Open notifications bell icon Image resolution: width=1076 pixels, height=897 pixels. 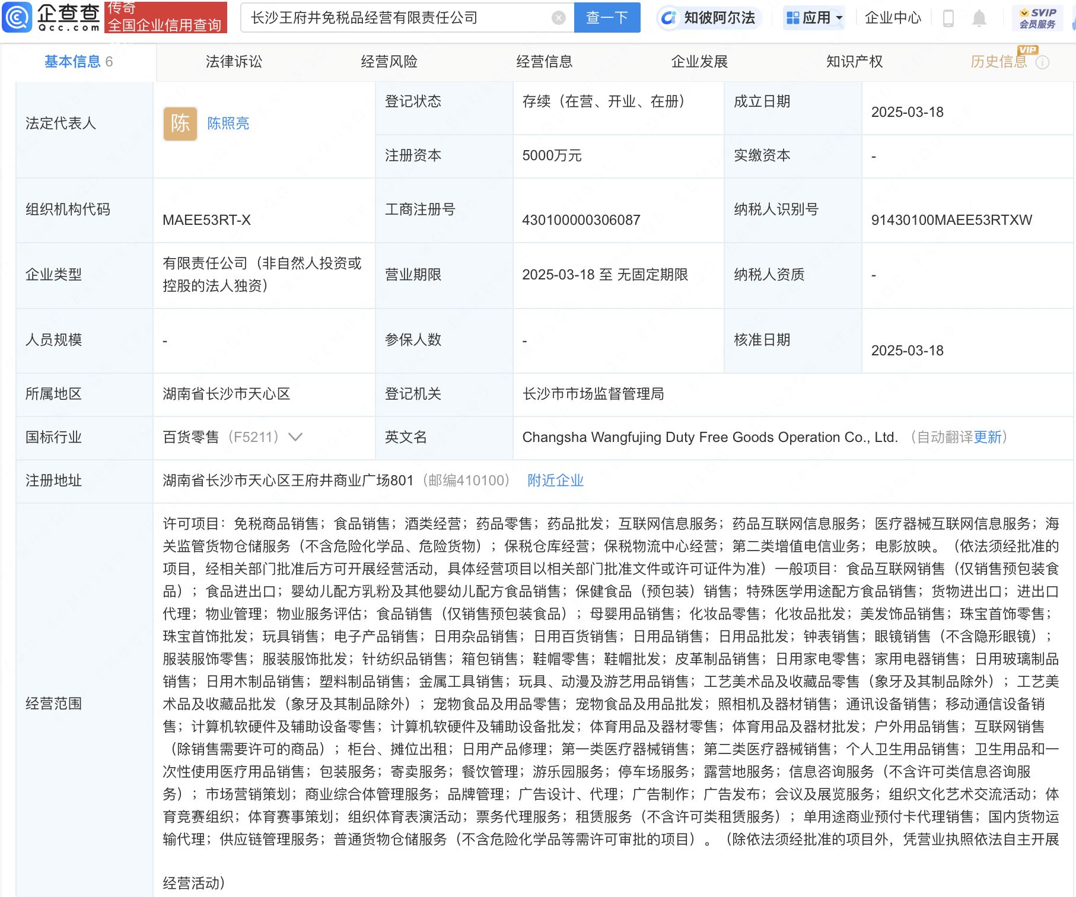tap(979, 18)
